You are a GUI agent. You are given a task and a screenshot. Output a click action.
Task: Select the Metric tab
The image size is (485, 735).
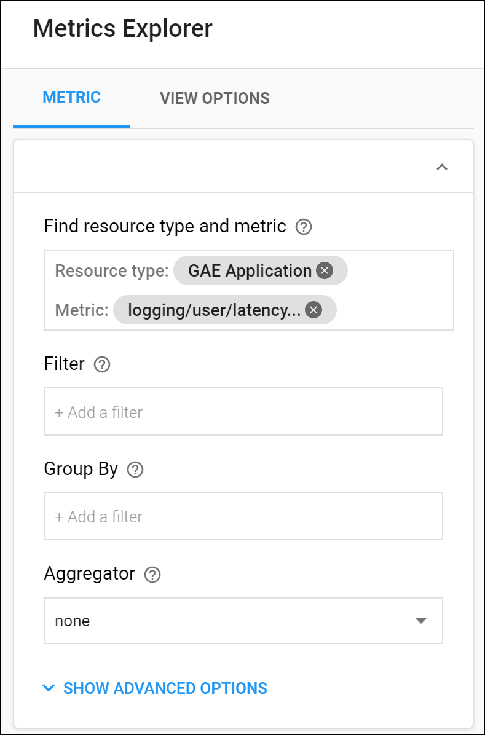[71, 97]
